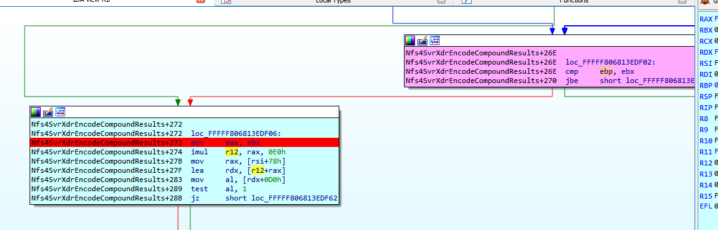Select the highlighted mov eax, ebx line
718x230 pixels.
184,143
